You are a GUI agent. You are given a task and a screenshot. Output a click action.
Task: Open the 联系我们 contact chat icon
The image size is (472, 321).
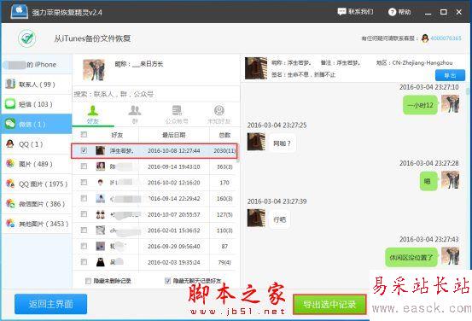(341, 12)
